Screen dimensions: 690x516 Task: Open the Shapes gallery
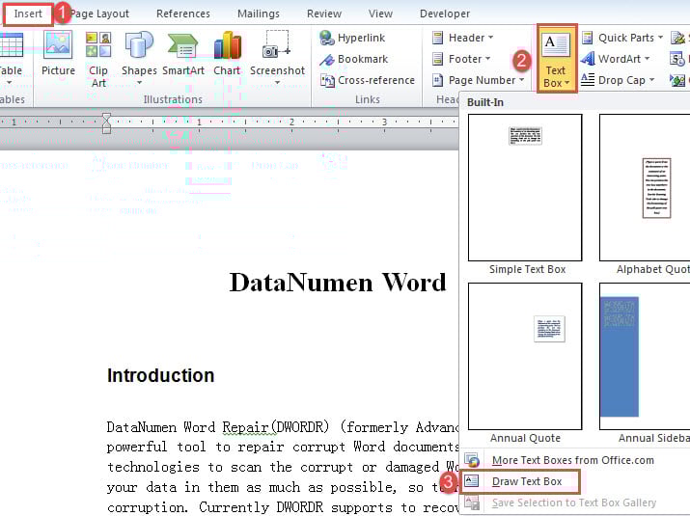click(x=139, y=57)
